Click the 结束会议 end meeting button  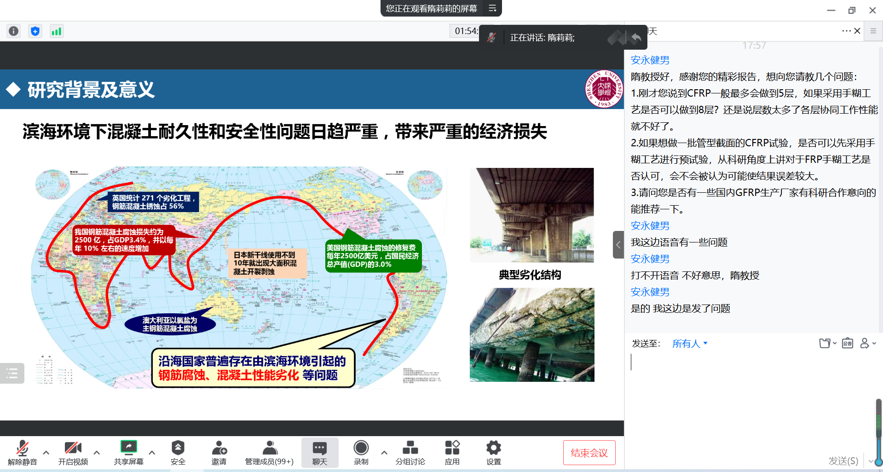click(x=589, y=453)
